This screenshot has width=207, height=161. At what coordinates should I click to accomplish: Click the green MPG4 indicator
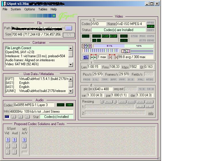(150, 26)
